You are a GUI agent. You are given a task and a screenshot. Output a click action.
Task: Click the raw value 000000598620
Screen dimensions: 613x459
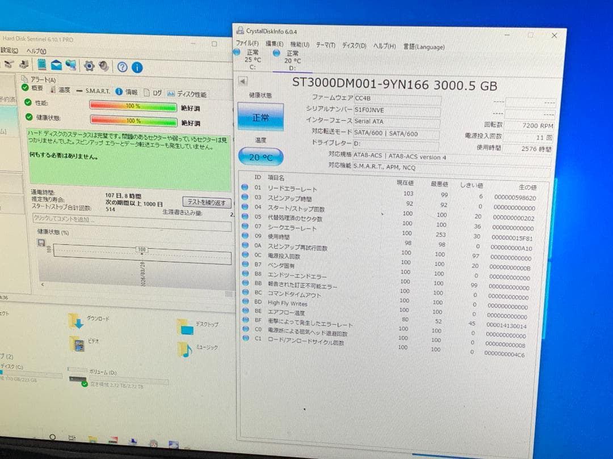pyautogui.click(x=515, y=198)
